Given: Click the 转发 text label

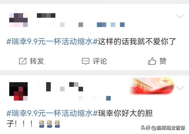Looking at the screenshot, I should point(37,61).
